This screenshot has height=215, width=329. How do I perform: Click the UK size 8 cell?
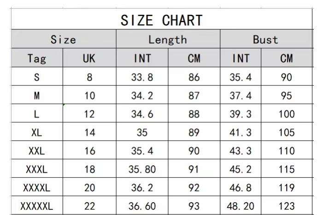click(89, 78)
